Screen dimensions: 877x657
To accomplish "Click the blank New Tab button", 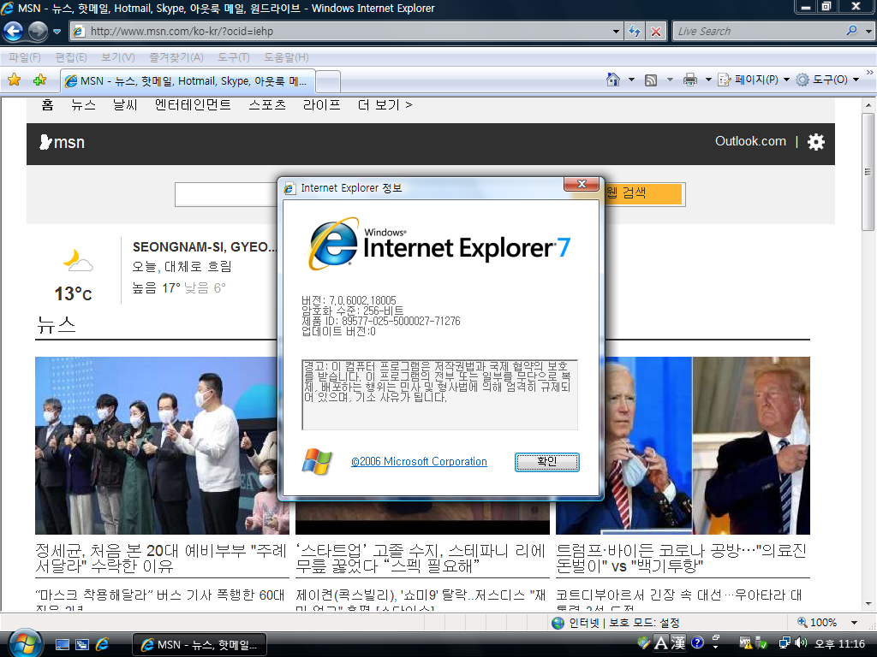I will [328, 81].
